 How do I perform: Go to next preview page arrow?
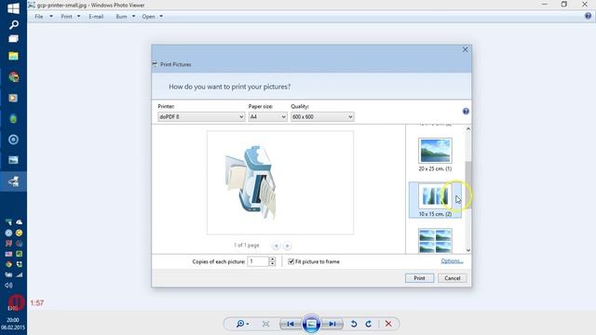(288, 246)
